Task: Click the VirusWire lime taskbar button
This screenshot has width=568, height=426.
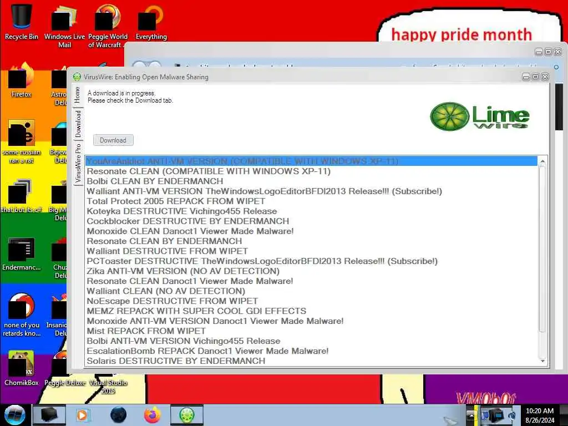Action: 187,415
